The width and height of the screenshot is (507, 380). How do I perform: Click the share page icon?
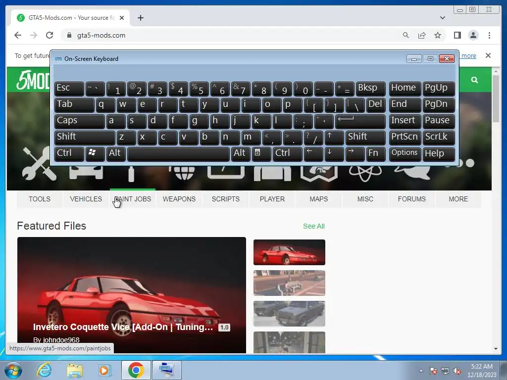click(x=422, y=35)
